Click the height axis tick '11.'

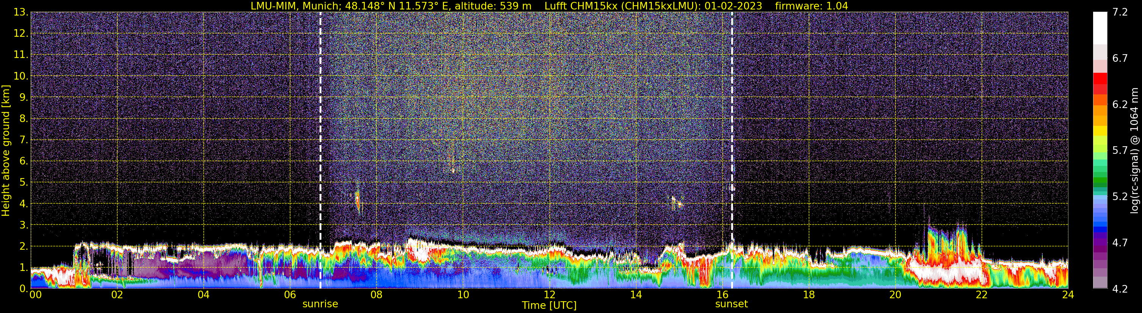[21, 55]
